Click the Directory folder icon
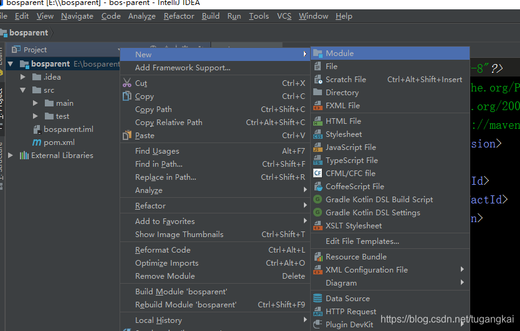 tap(318, 92)
